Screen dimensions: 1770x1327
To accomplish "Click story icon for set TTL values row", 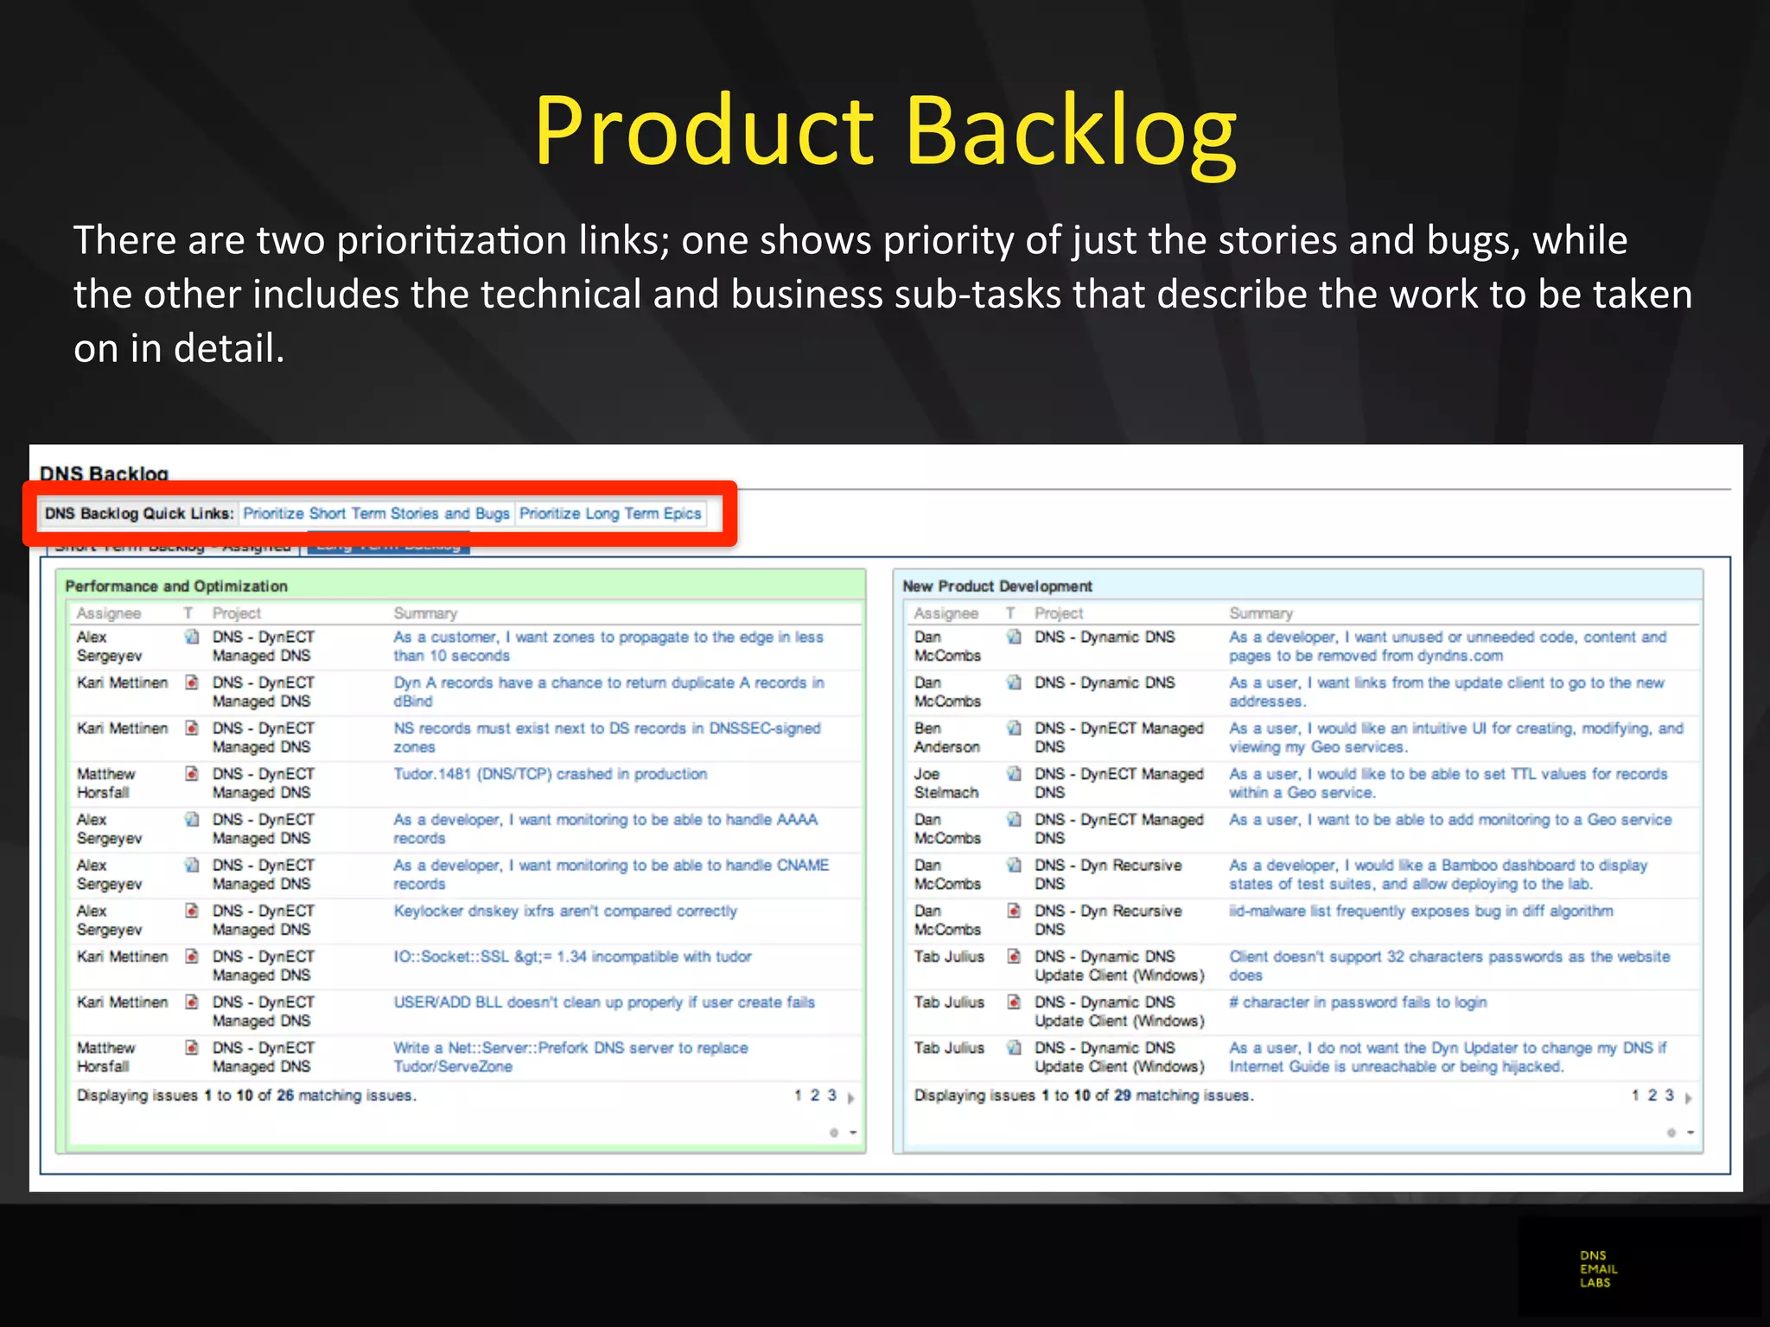I will tap(1014, 773).
